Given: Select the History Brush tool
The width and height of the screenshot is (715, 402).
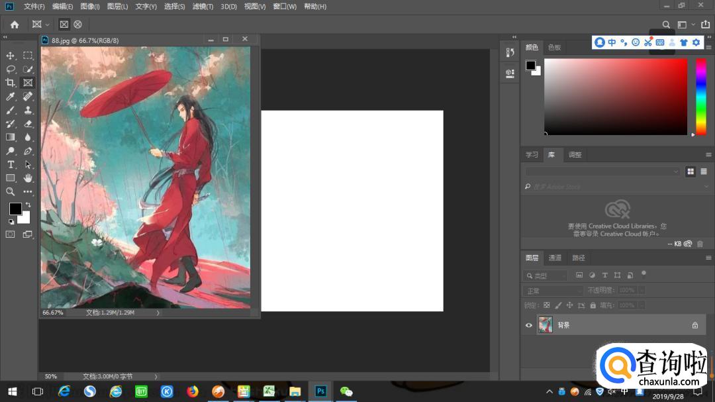Looking at the screenshot, I should click(x=10, y=124).
